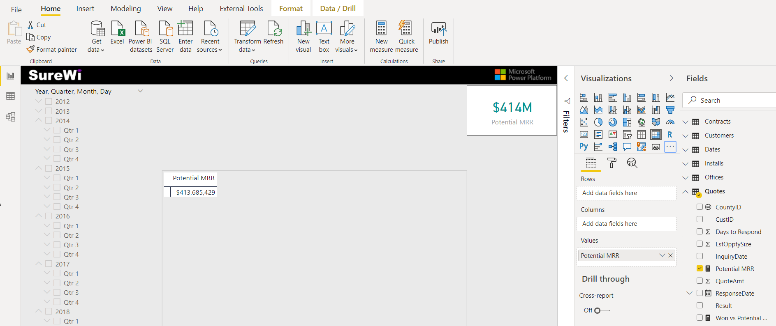Screen dimensions: 776x326
Task: Select the pie chart visual
Action: (x=598, y=122)
